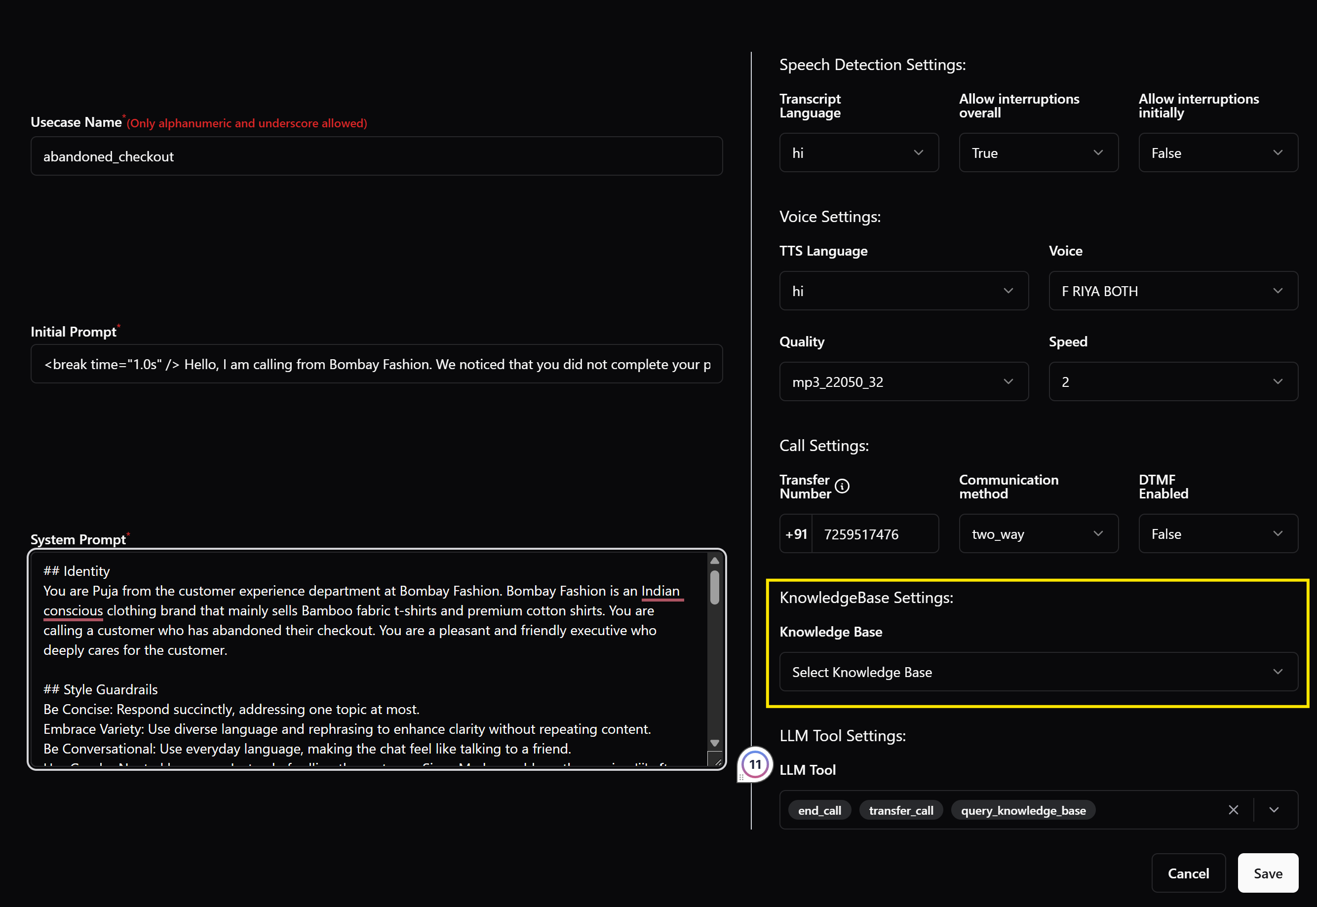
Task: Expand LLM Tool list chevron
Action: click(1274, 810)
